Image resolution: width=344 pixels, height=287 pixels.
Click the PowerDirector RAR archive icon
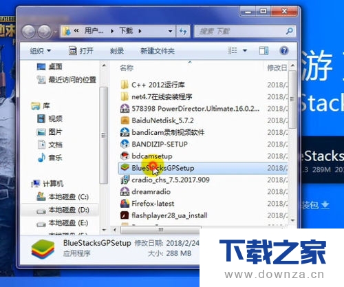pyautogui.click(x=125, y=109)
